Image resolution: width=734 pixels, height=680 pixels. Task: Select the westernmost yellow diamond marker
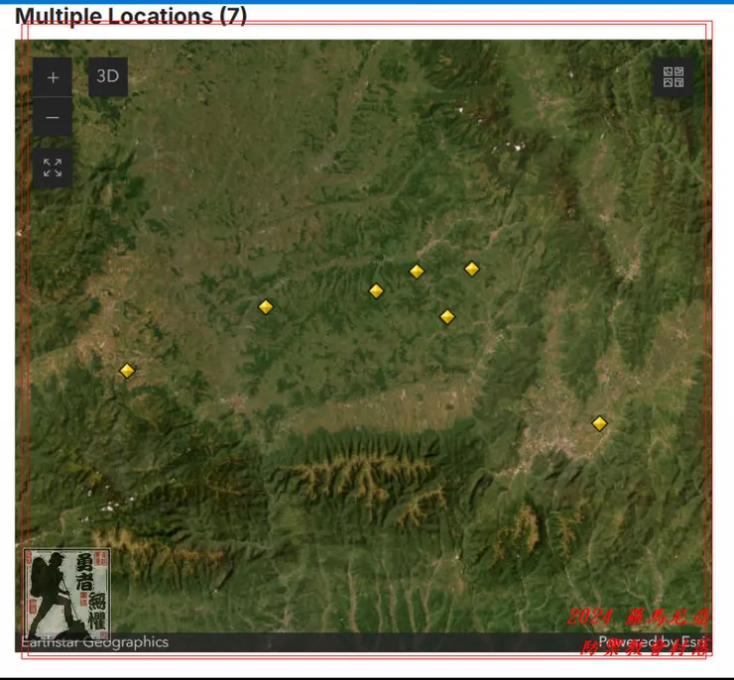click(x=127, y=371)
